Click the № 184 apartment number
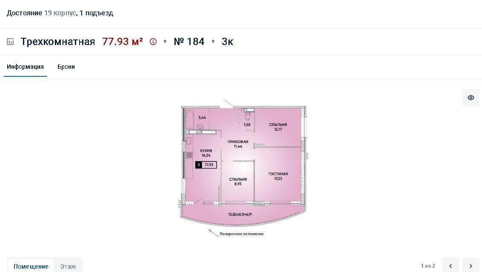Screen dimensions: 482x272 click(x=189, y=42)
